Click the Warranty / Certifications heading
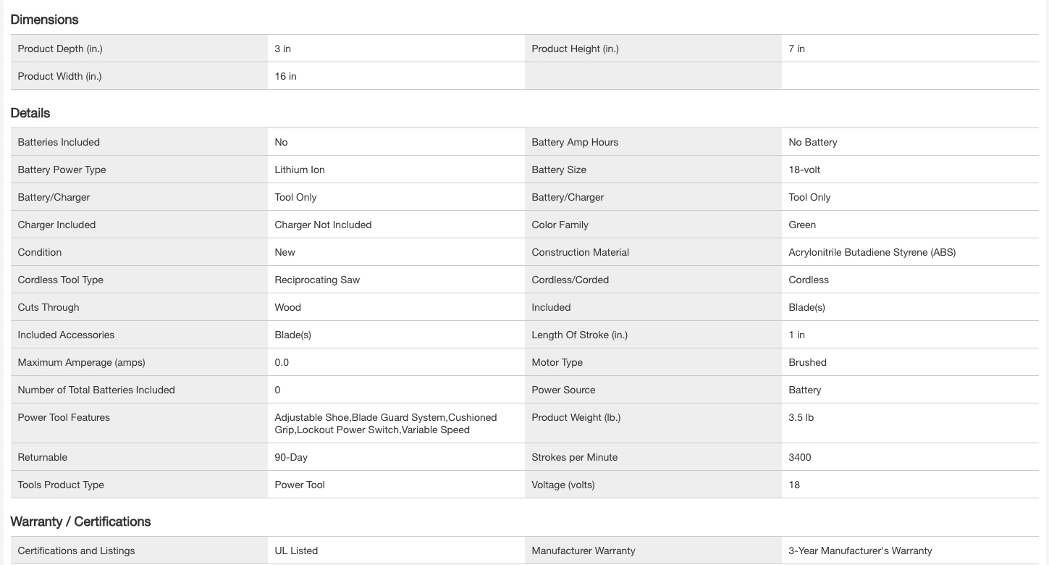1049x565 pixels. pos(80,522)
